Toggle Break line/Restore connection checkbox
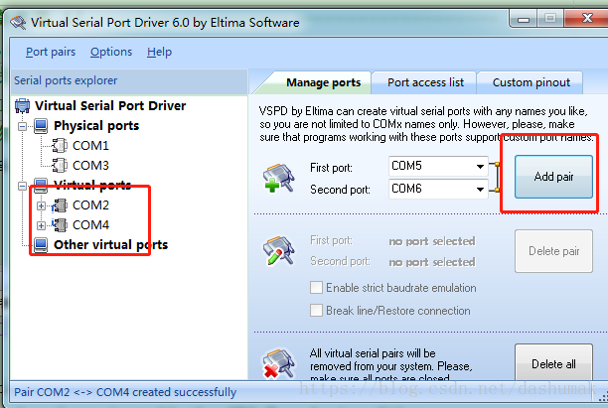Viewport: 608px width, 408px height. (316, 311)
